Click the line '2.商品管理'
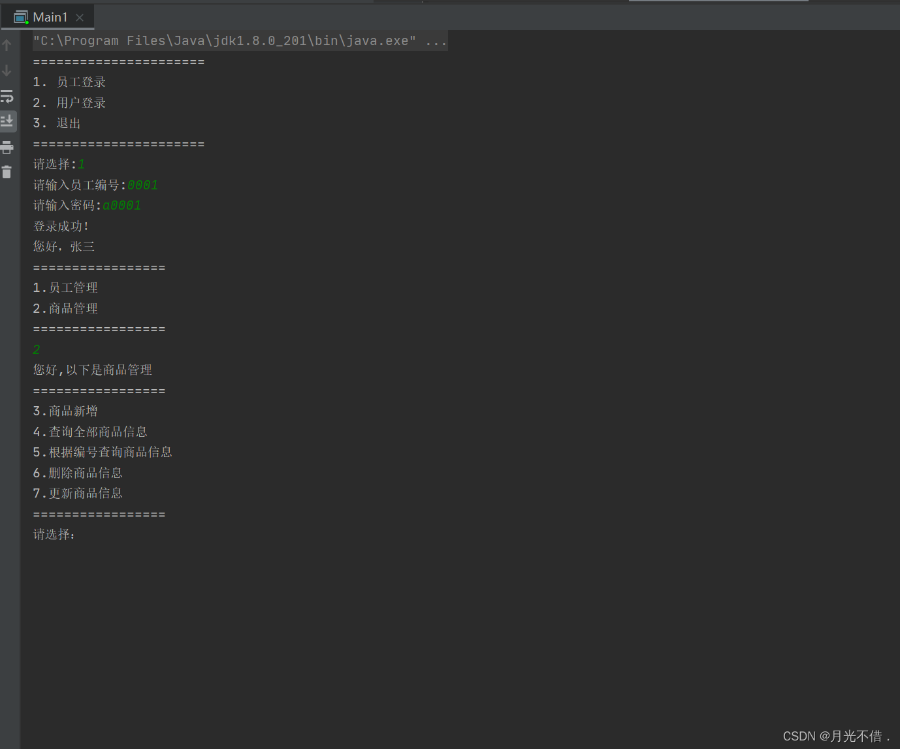 (65, 309)
